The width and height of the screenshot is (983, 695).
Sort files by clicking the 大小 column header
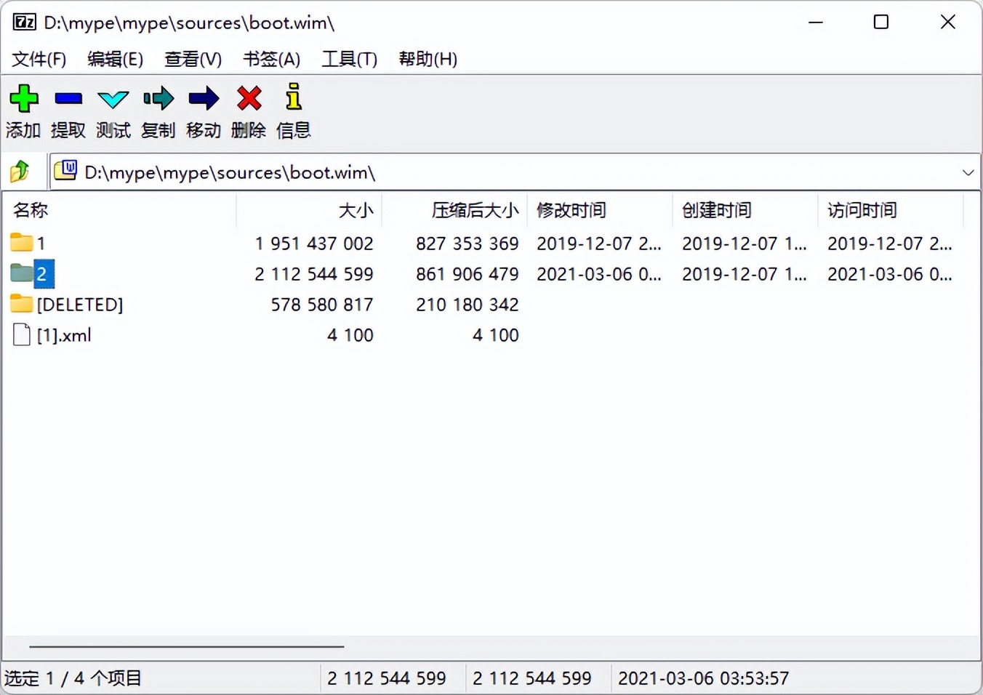pos(357,210)
